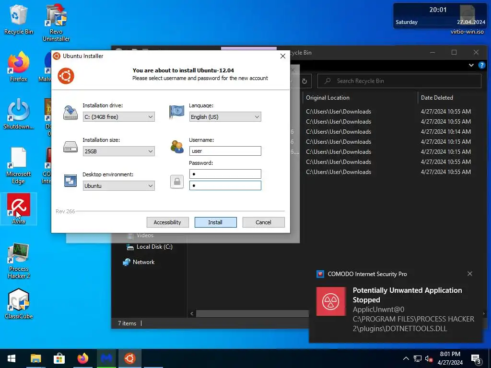Viewport: 491px width, 368px height.
Task: Open File Explorer from the taskbar
Action: [35, 358]
